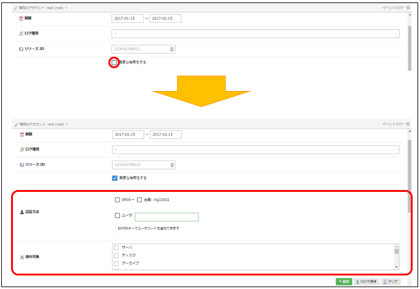Expand the 現在のアカウント: root selector in expanded form
420x289 pixels.
(x=66, y=124)
